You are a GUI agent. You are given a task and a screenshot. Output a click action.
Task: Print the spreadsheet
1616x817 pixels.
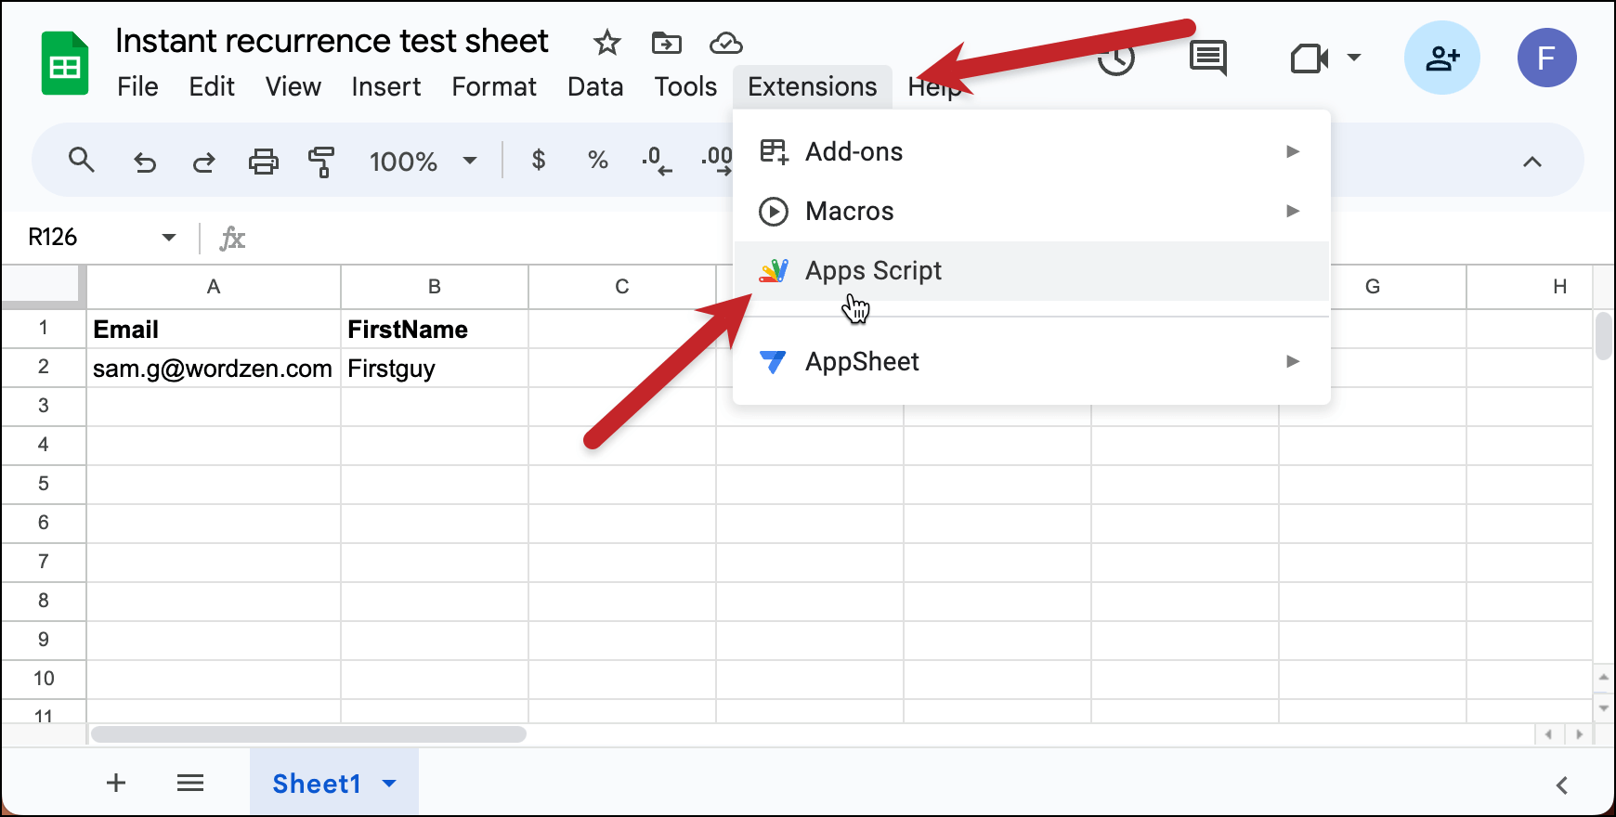(x=264, y=162)
